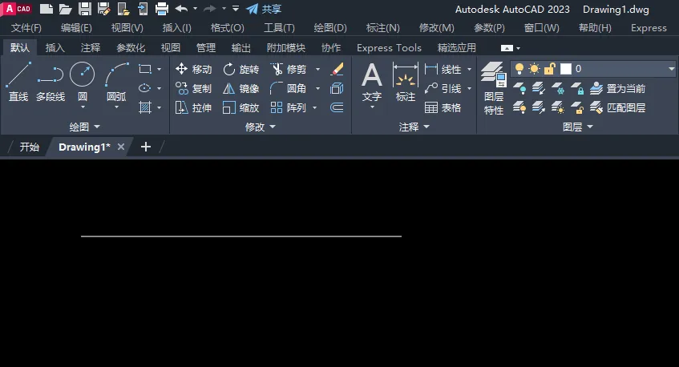Select the Text (文字) tool

tap(372, 83)
